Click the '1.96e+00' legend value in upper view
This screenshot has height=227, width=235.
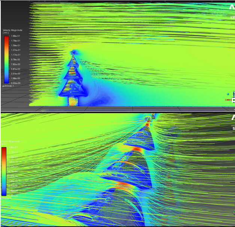point(15,78)
